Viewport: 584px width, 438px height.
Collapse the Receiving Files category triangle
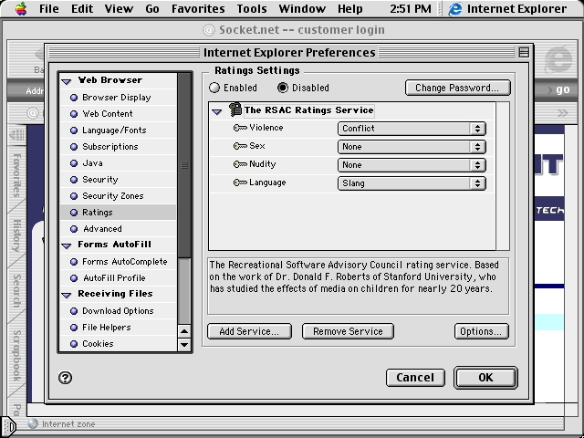click(x=67, y=295)
